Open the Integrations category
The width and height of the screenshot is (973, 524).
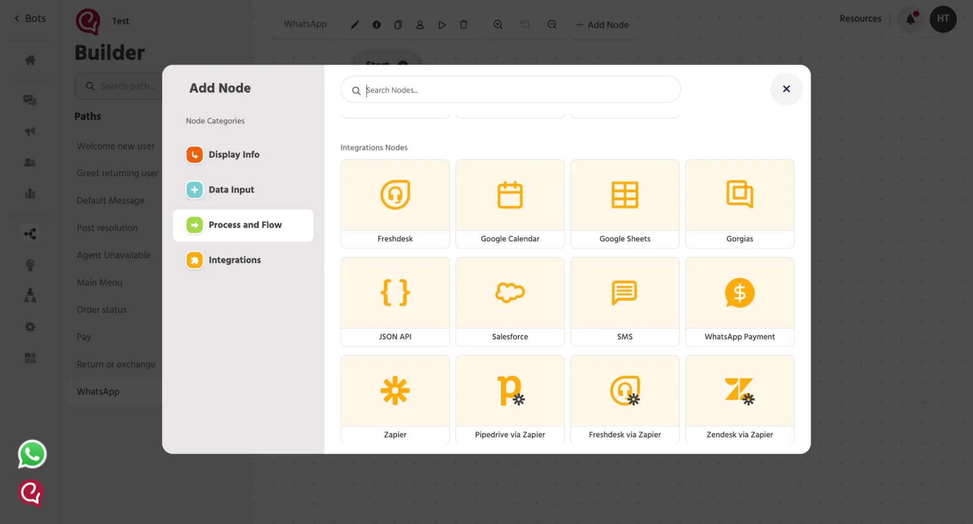click(243, 260)
